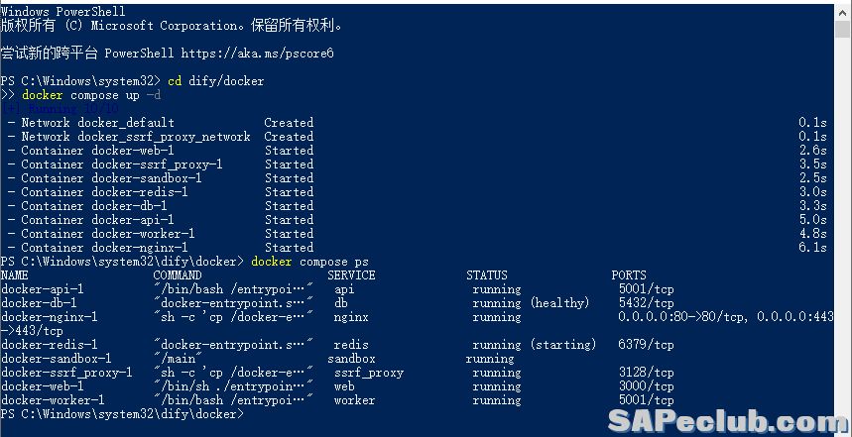This screenshot has height=437, width=852.
Task: Click the SERVICE column header
Action: pos(351,275)
